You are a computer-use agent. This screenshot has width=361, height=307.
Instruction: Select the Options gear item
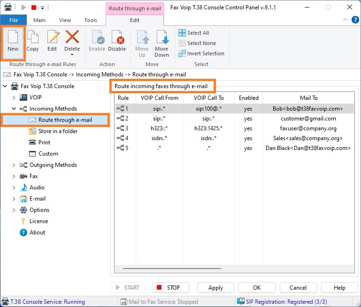click(35, 210)
